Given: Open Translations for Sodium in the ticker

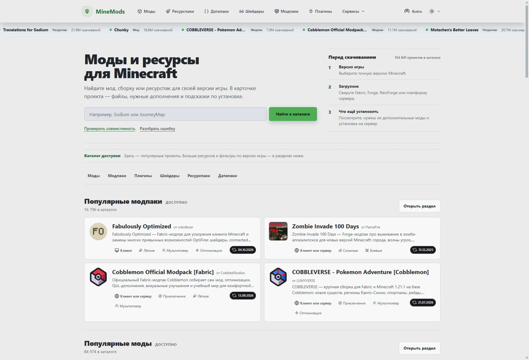Looking at the screenshot, I should [26, 30].
